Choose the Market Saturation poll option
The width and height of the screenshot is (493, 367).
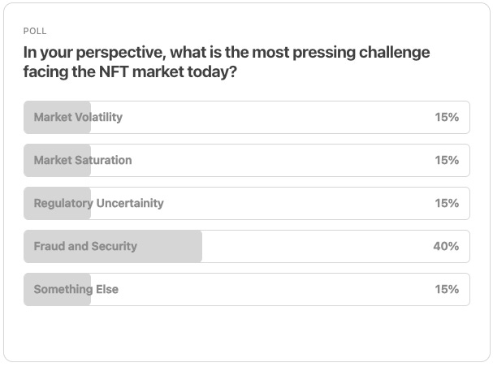pyautogui.click(x=247, y=160)
